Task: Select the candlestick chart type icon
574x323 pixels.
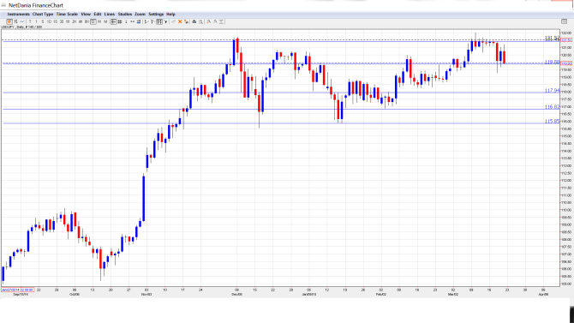Action: tap(9, 21)
